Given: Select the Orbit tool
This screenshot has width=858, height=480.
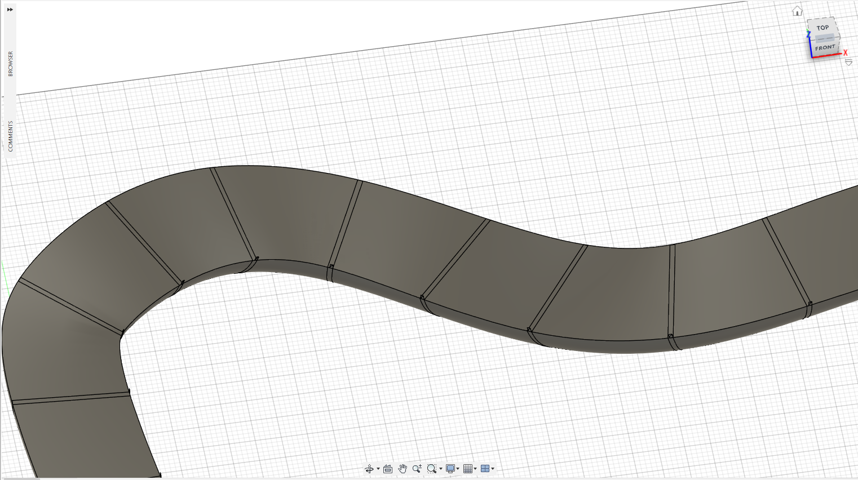Looking at the screenshot, I should click(369, 468).
